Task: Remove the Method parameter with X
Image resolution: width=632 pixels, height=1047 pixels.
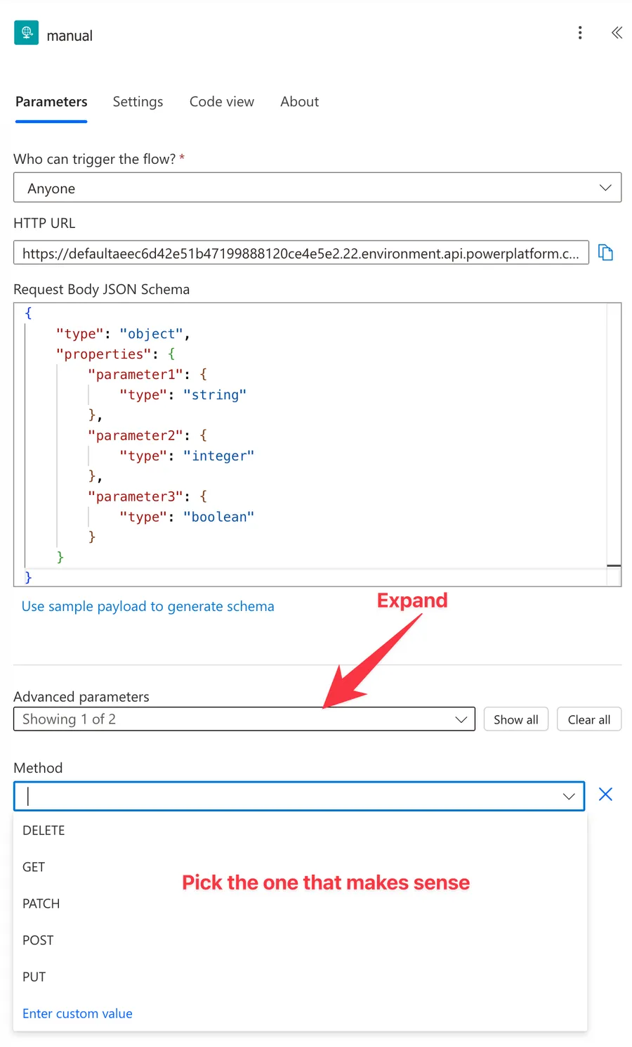Action: click(605, 795)
